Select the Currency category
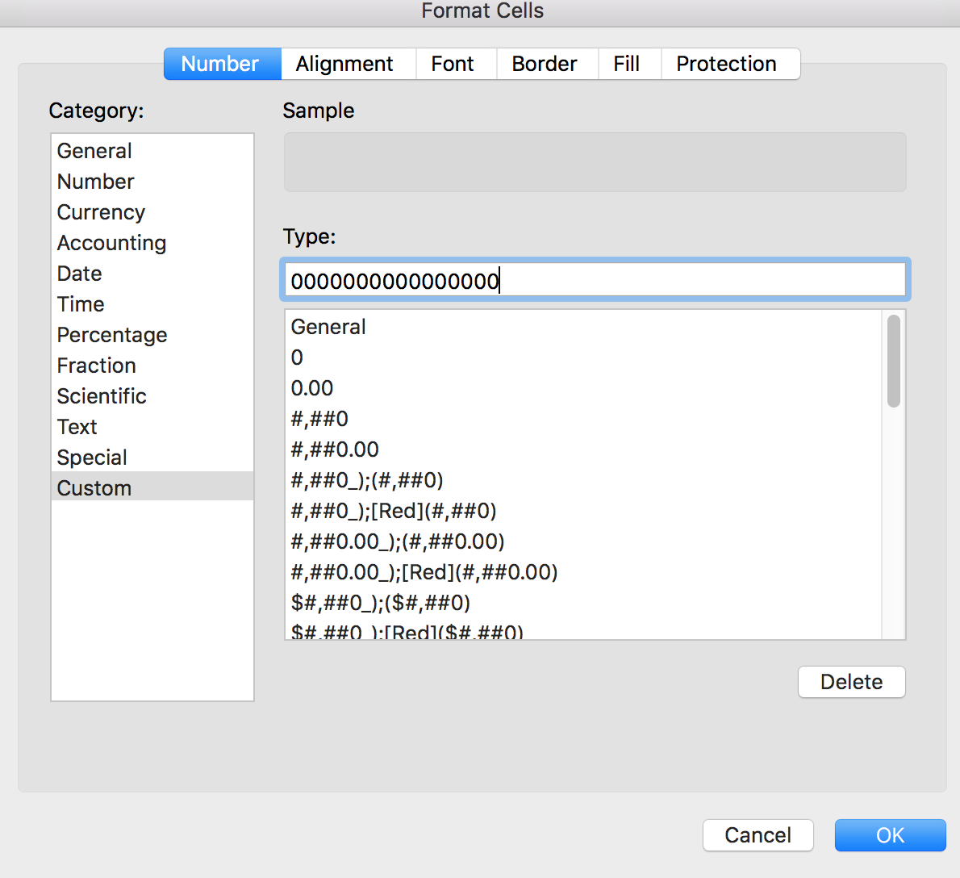The width and height of the screenshot is (960, 878). pos(101,212)
